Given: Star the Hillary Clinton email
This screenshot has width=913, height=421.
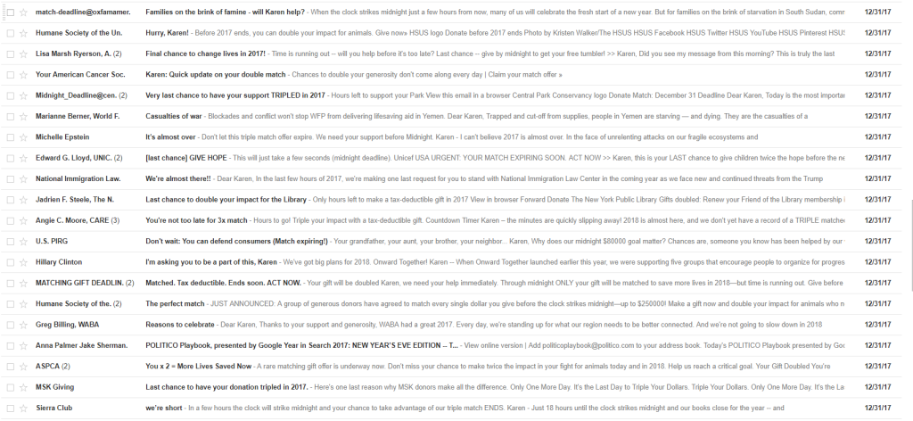Looking at the screenshot, I should 23,261.
